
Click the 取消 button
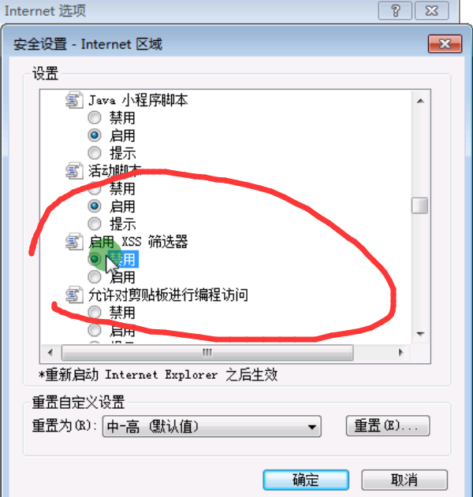(x=404, y=480)
